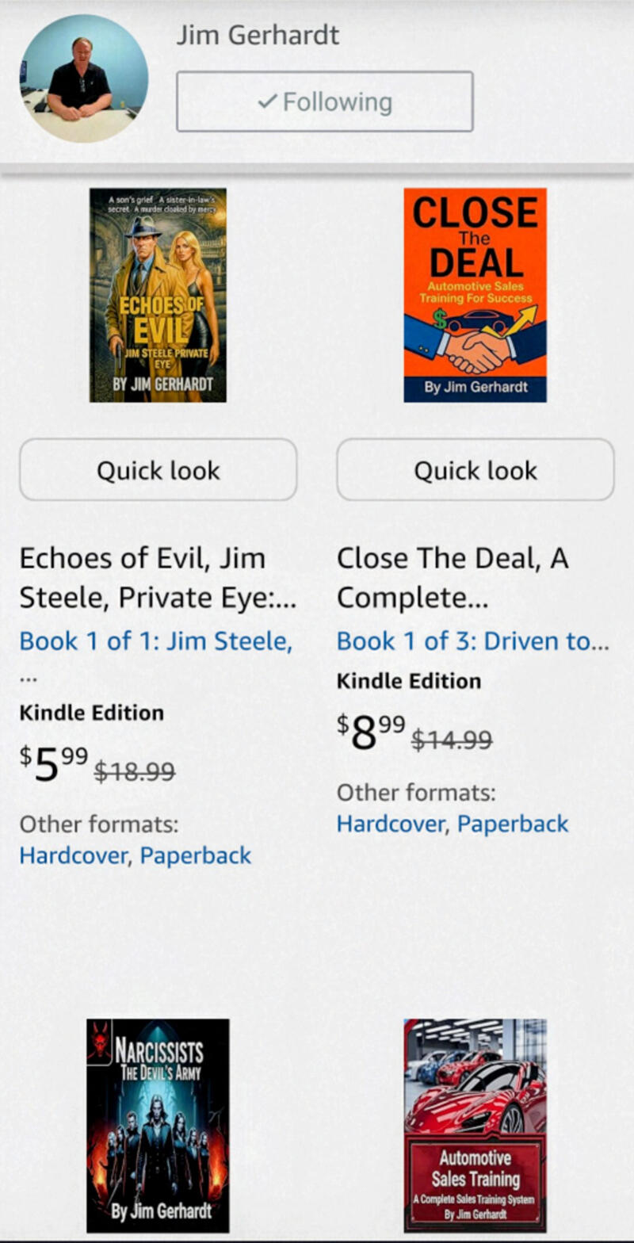Open Close The Deal title link
Image resolution: width=634 pixels, height=1243 pixels.
453,578
